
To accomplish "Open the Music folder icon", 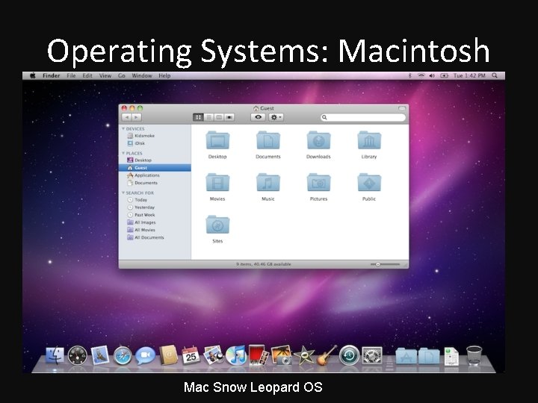I will (x=268, y=183).
